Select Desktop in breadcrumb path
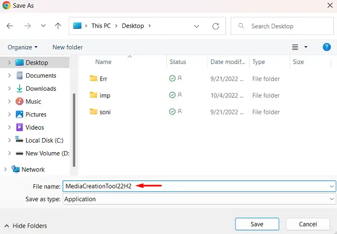337x234 pixels. tap(133, 26)
